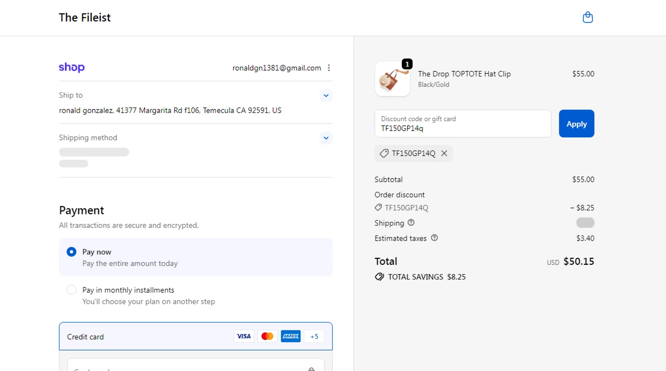Remove applied discount code TF150GP14Q
The height and width of the screenshot is (371, 666).
click(444, 153)
